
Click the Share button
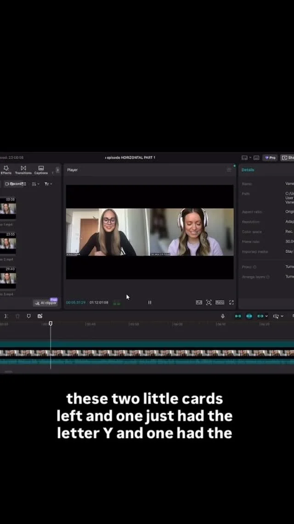coord(287,158)
